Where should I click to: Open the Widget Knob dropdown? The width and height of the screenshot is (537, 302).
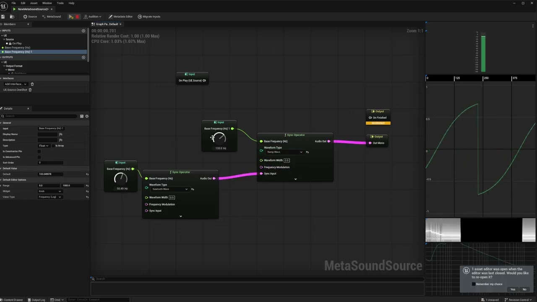(50, 191)
